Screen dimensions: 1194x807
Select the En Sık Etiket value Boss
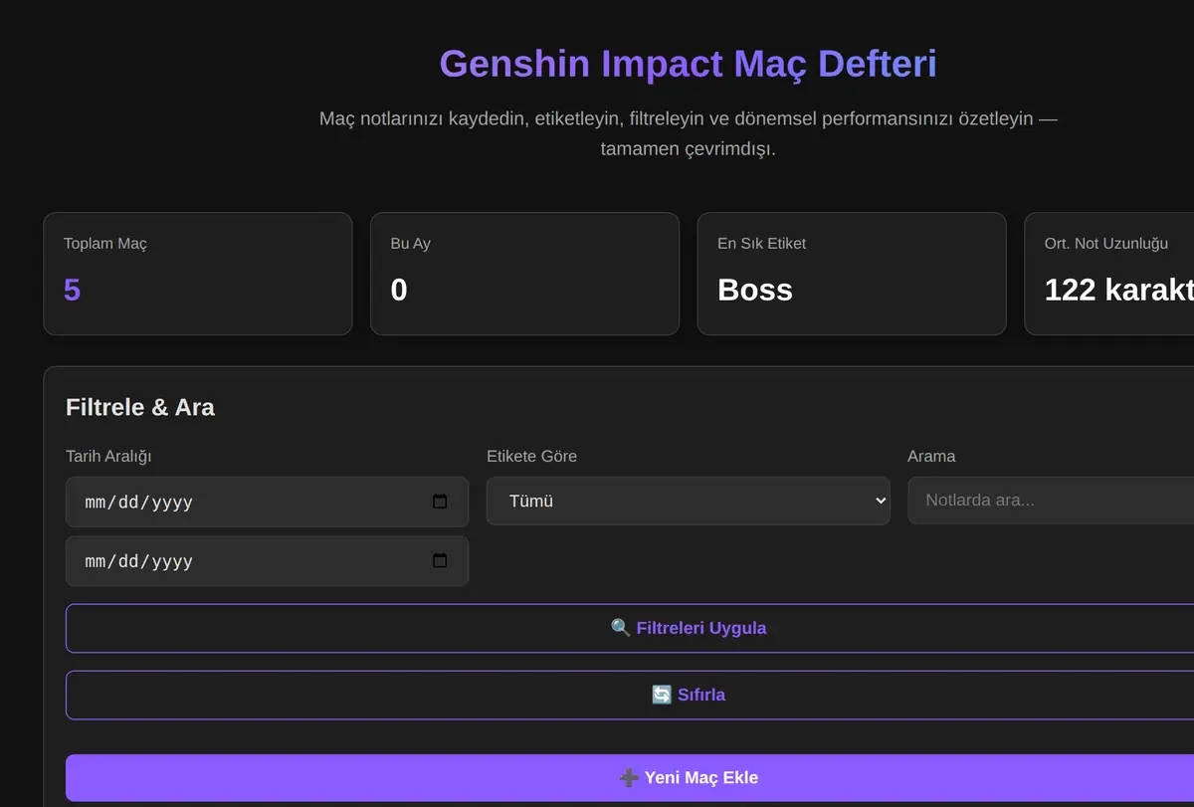click(755, 290)
